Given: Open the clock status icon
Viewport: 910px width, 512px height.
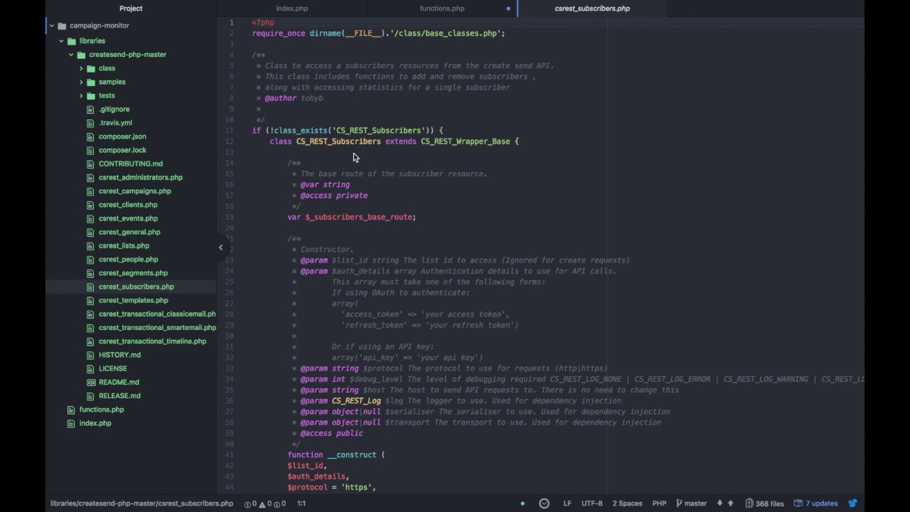Looking at the screenshot, I should pos(545,503).
